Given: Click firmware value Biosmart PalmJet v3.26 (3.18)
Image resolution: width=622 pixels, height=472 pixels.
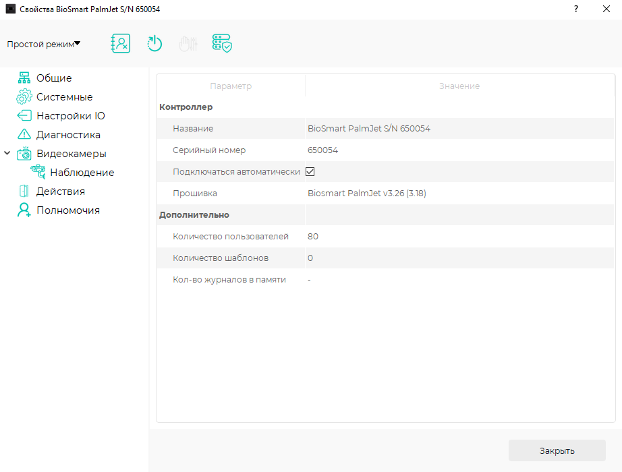Looking at the screenshot, I should 367,194.
